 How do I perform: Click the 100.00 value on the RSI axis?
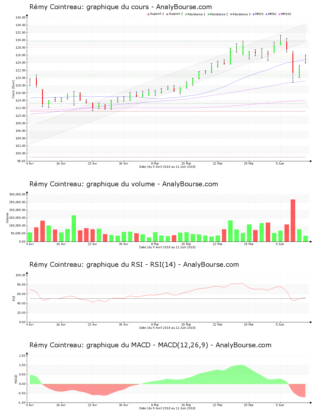[20, 275]
